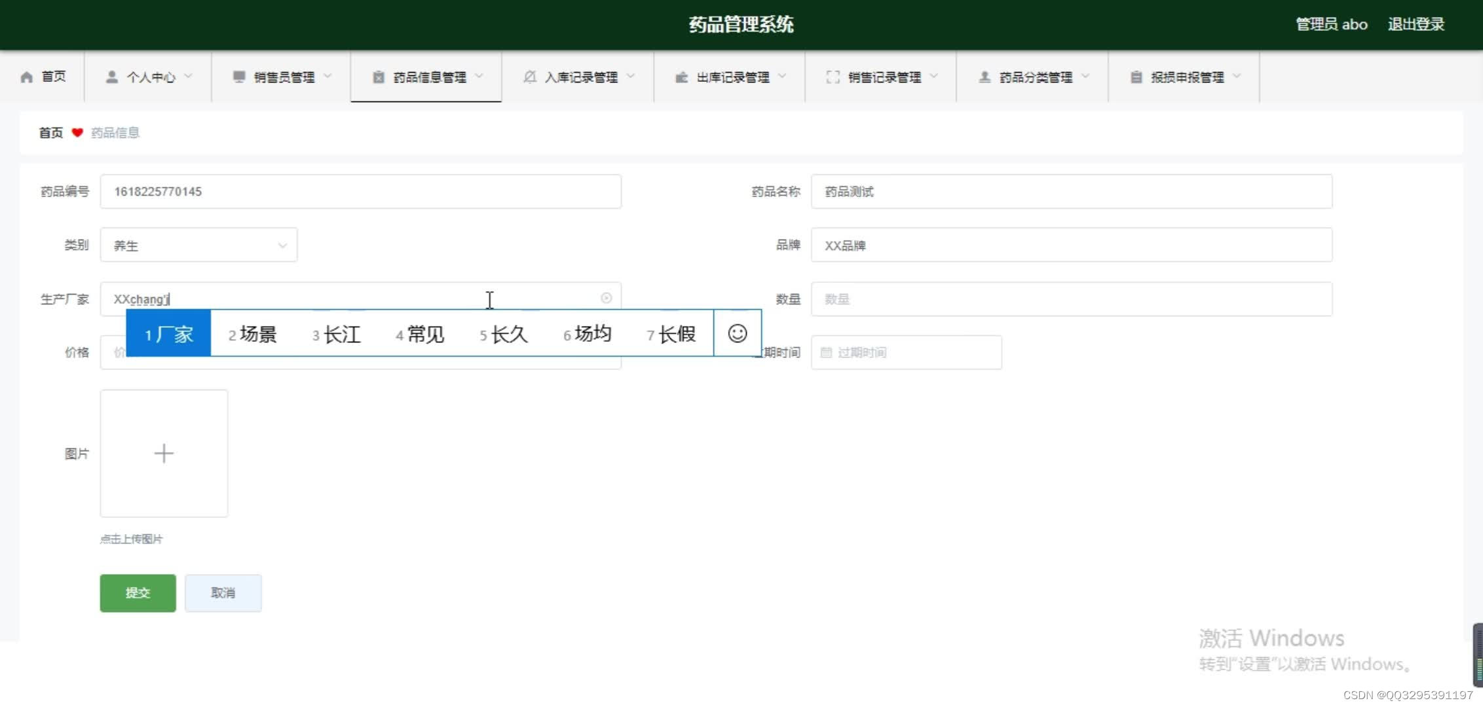Select IME candidate 3 长江
Screen dimensions: 1483x707
[336, 334]
